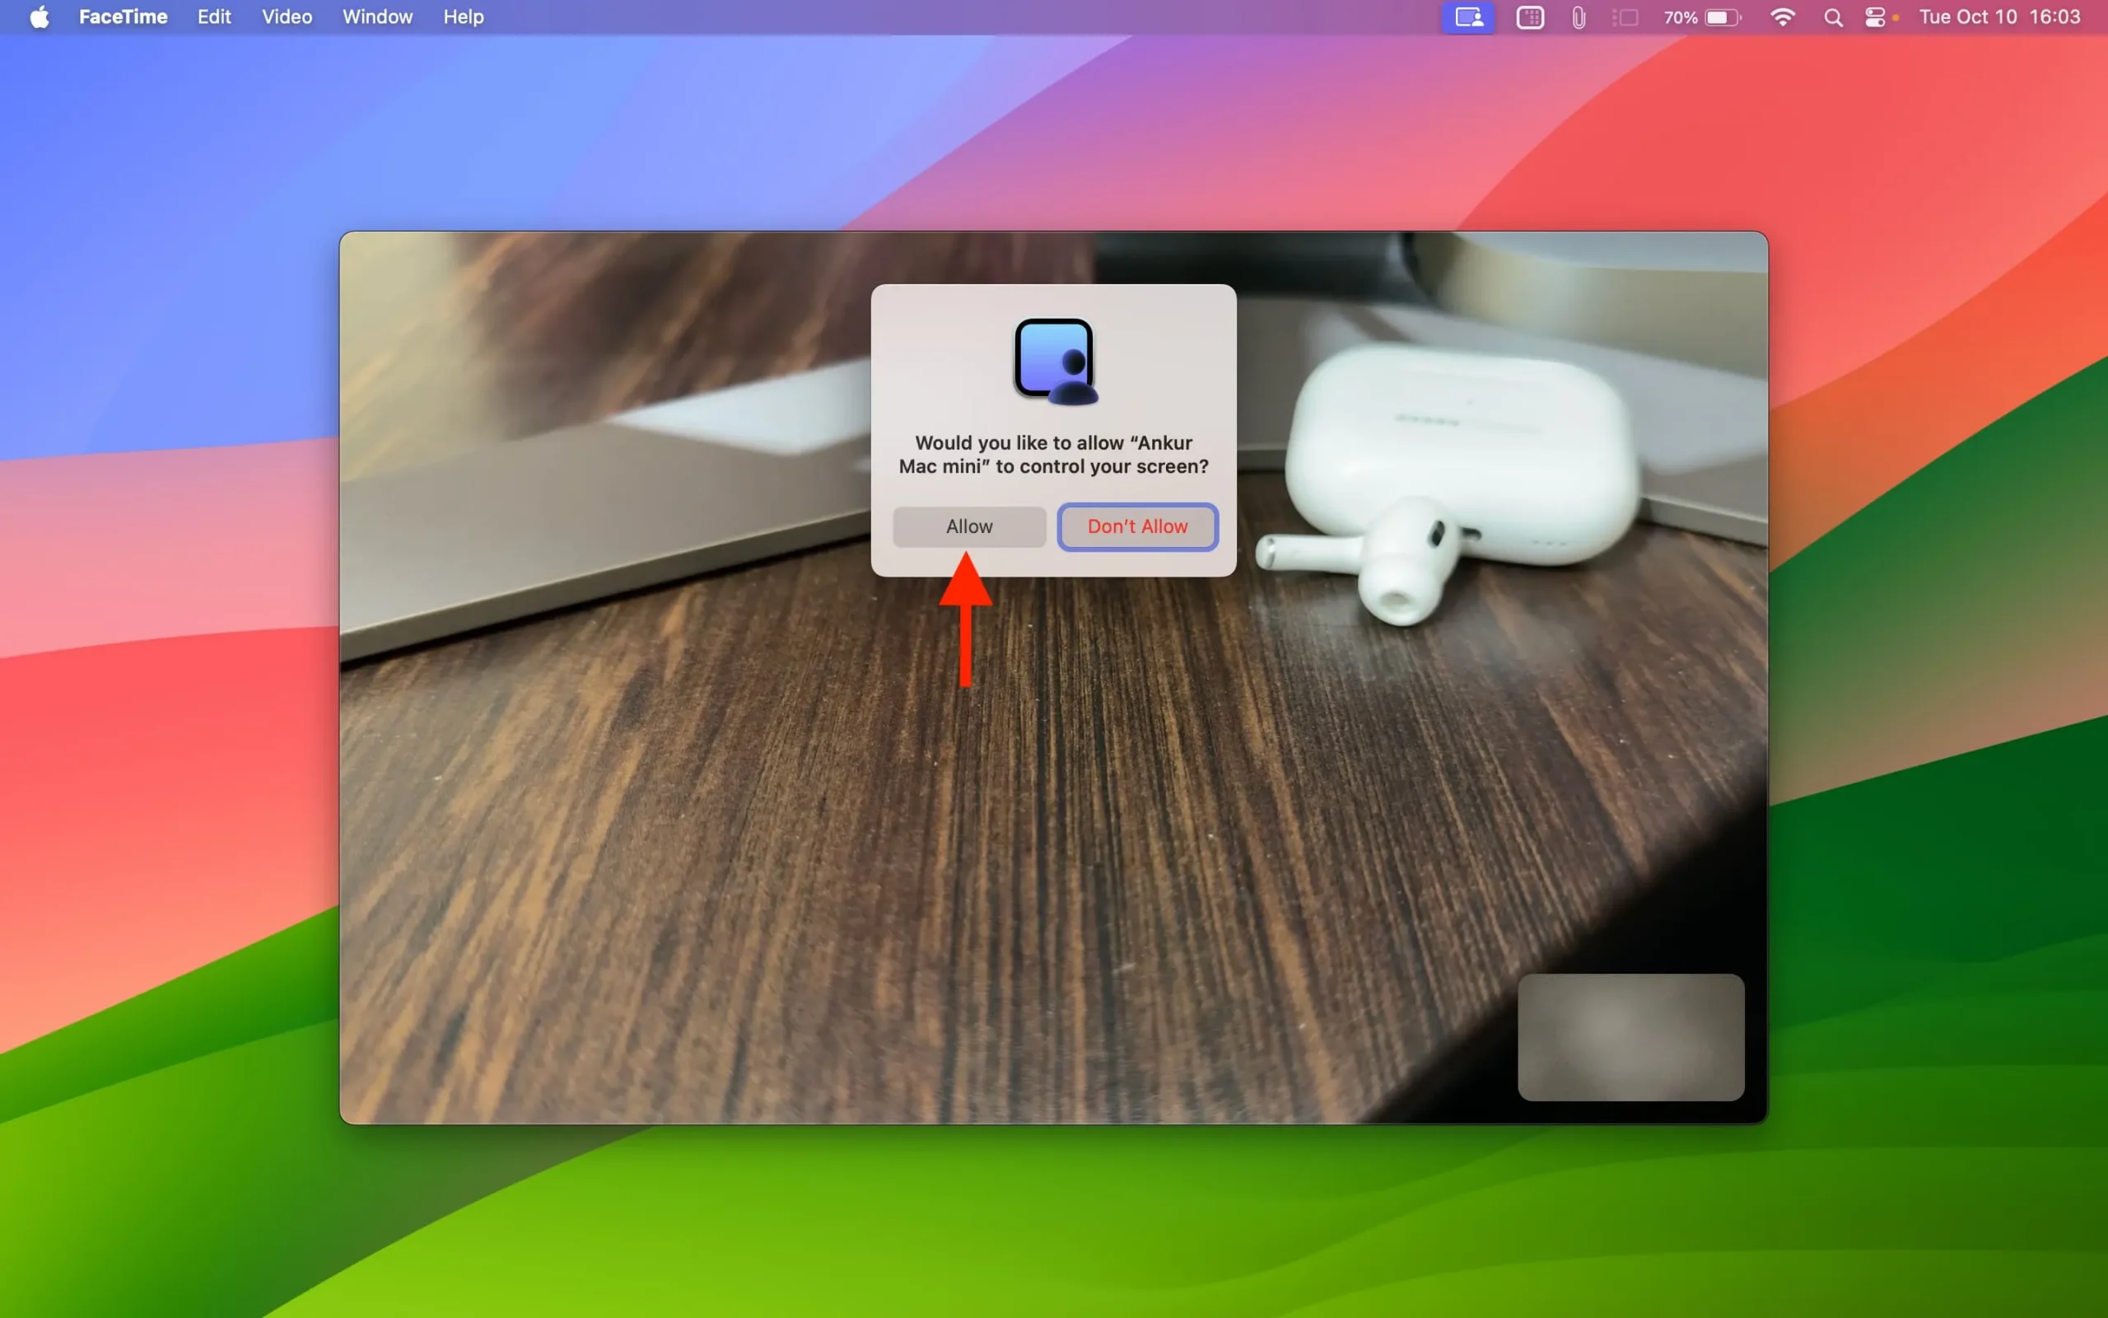Image resolution: width=2108 pixels, height=1318 pixels.
Task: Click the Allow button for screen control
Action: [968, 526]
